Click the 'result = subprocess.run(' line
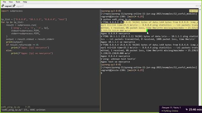Viewport: 202px width, 113px height. click(21, 25)
